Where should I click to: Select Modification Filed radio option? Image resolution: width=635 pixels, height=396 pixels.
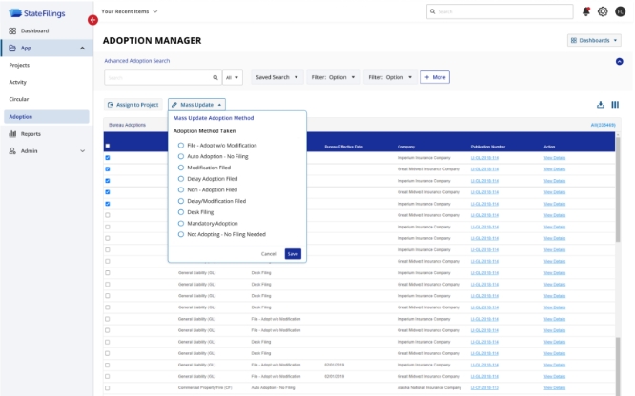pos(181,168)
